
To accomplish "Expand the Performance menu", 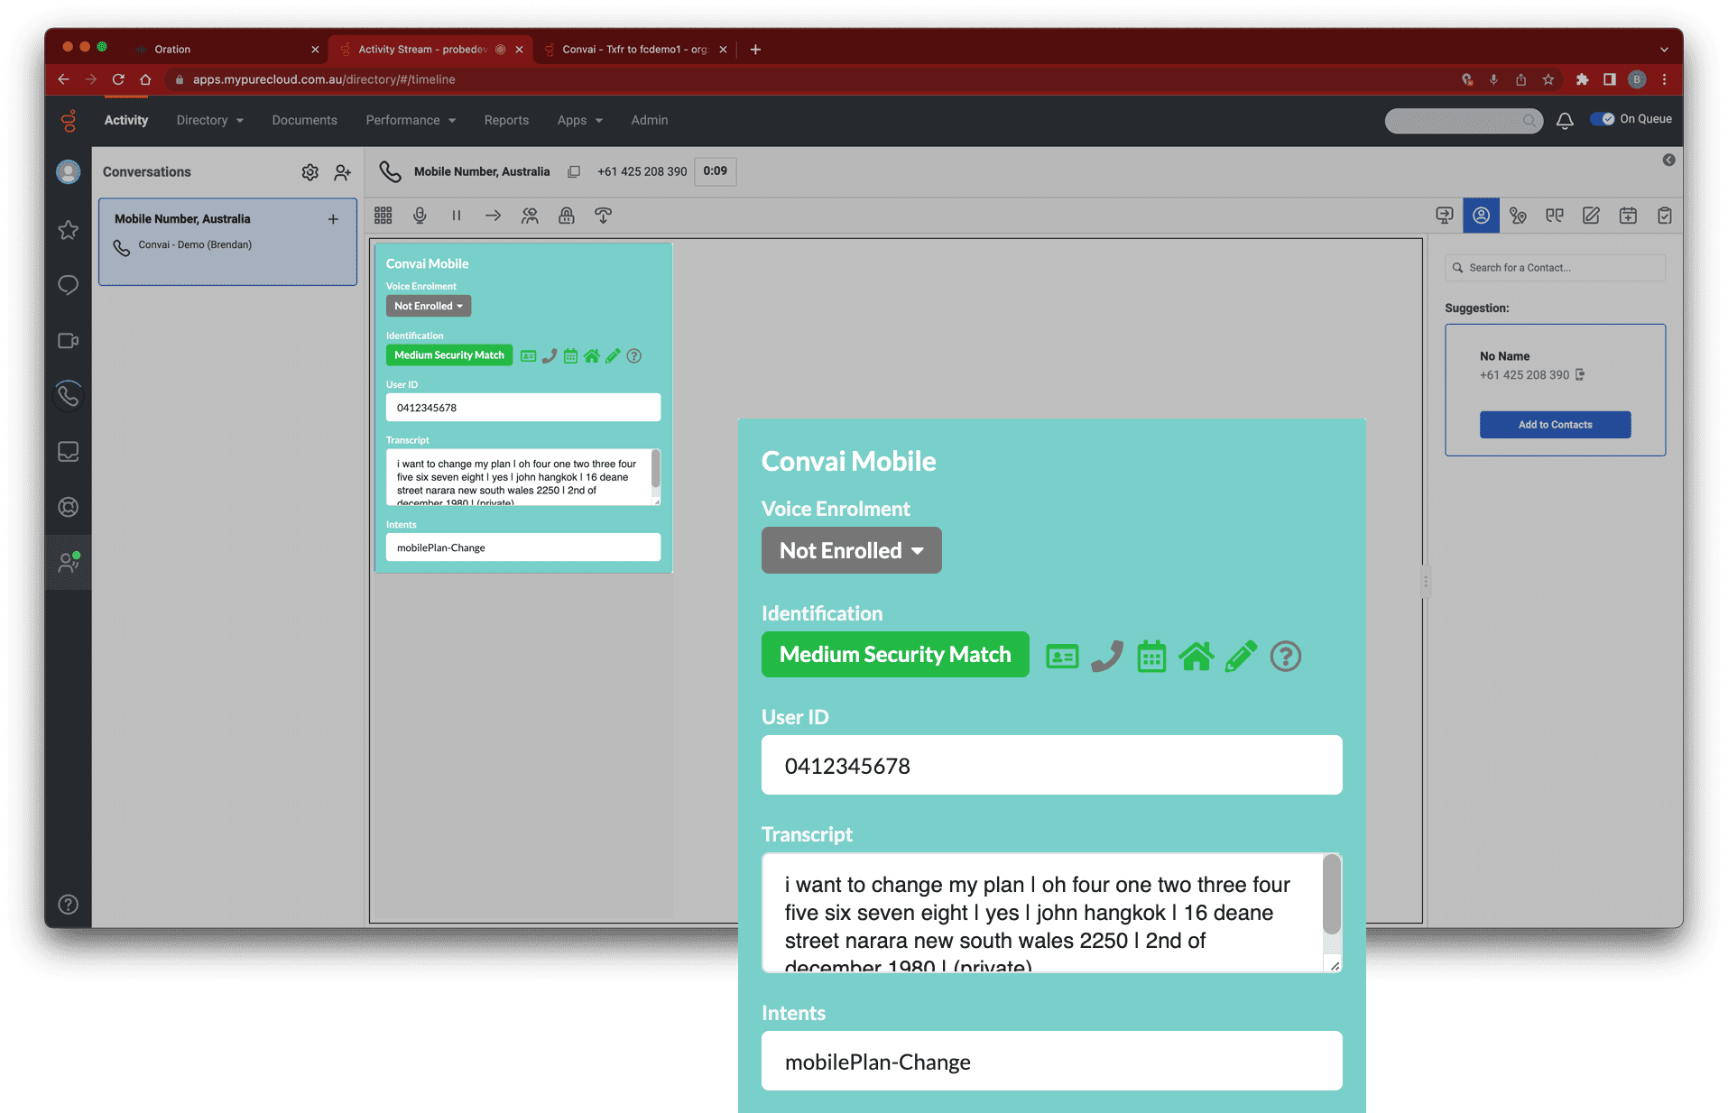I will coord(411,120).
